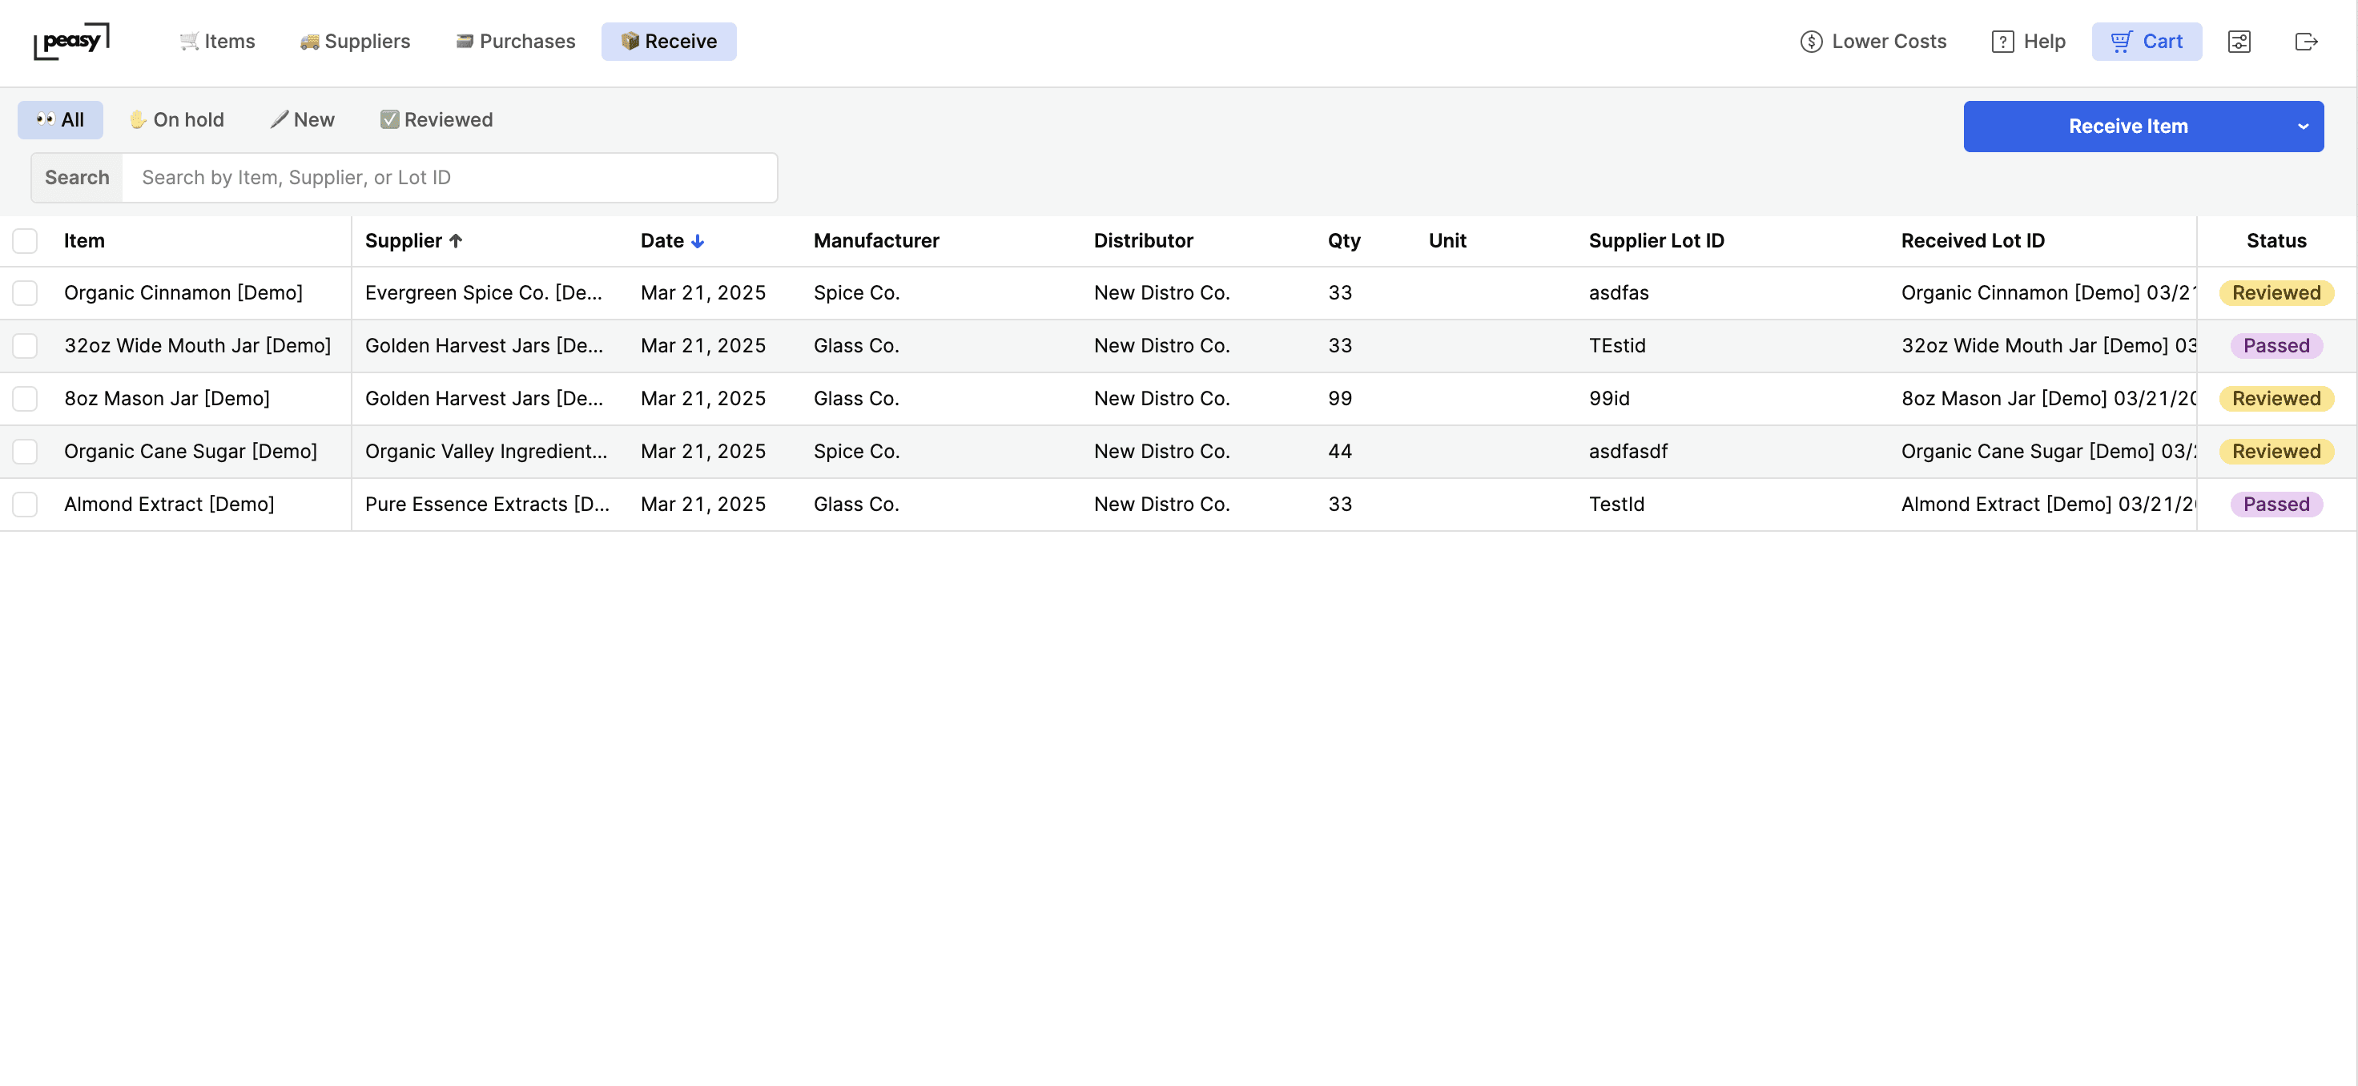The image size is (2358, 1086).
Task: Click the peasy logo
Action: click(71, 41)
